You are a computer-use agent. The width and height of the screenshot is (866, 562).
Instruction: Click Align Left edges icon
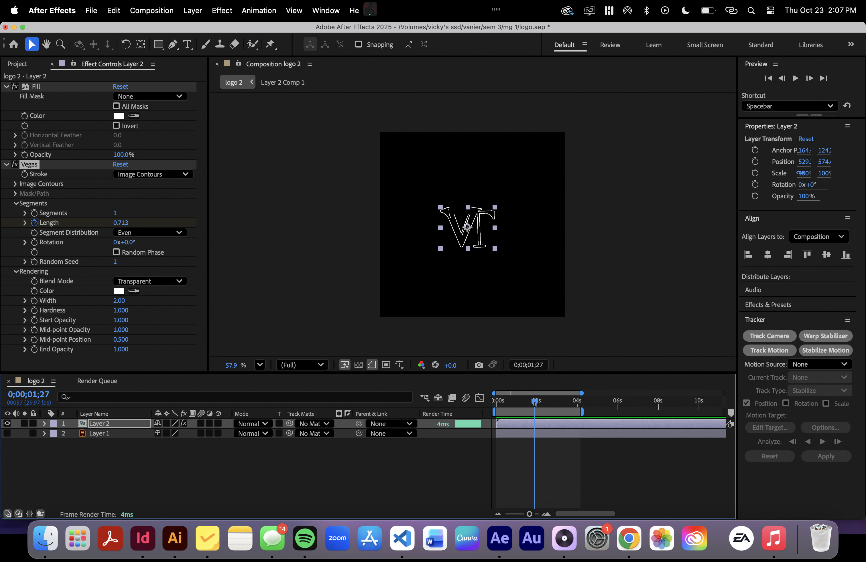tap(748, 254)
